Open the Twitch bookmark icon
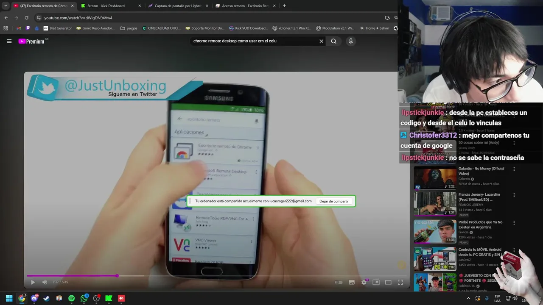This screenshot has width=543, height=305. (x=28, y=28)
